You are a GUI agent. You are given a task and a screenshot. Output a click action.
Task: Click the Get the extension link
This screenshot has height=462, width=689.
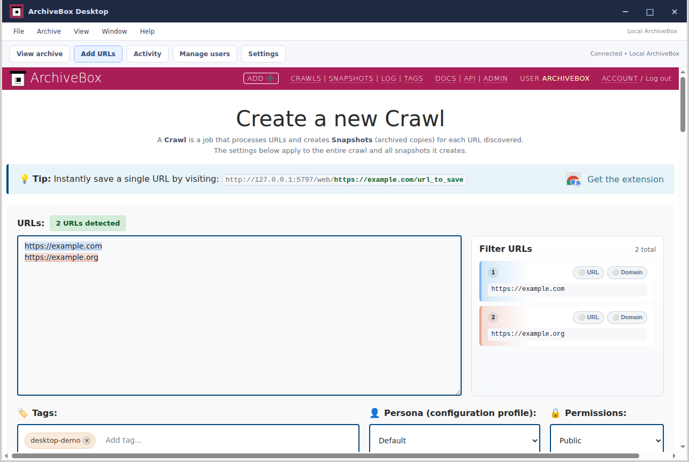625,179
